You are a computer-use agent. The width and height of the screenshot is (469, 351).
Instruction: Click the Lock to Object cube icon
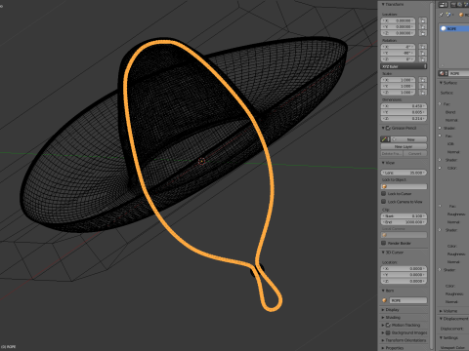tap(384, 186)
